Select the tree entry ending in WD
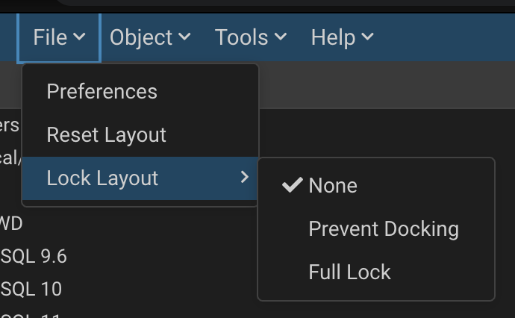 tap(11, 223)
